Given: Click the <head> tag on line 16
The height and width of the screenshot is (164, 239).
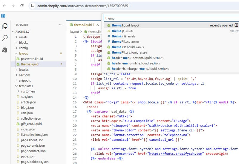Looking at the screenshot, I should pyautogui.click(x=93, y=107).
